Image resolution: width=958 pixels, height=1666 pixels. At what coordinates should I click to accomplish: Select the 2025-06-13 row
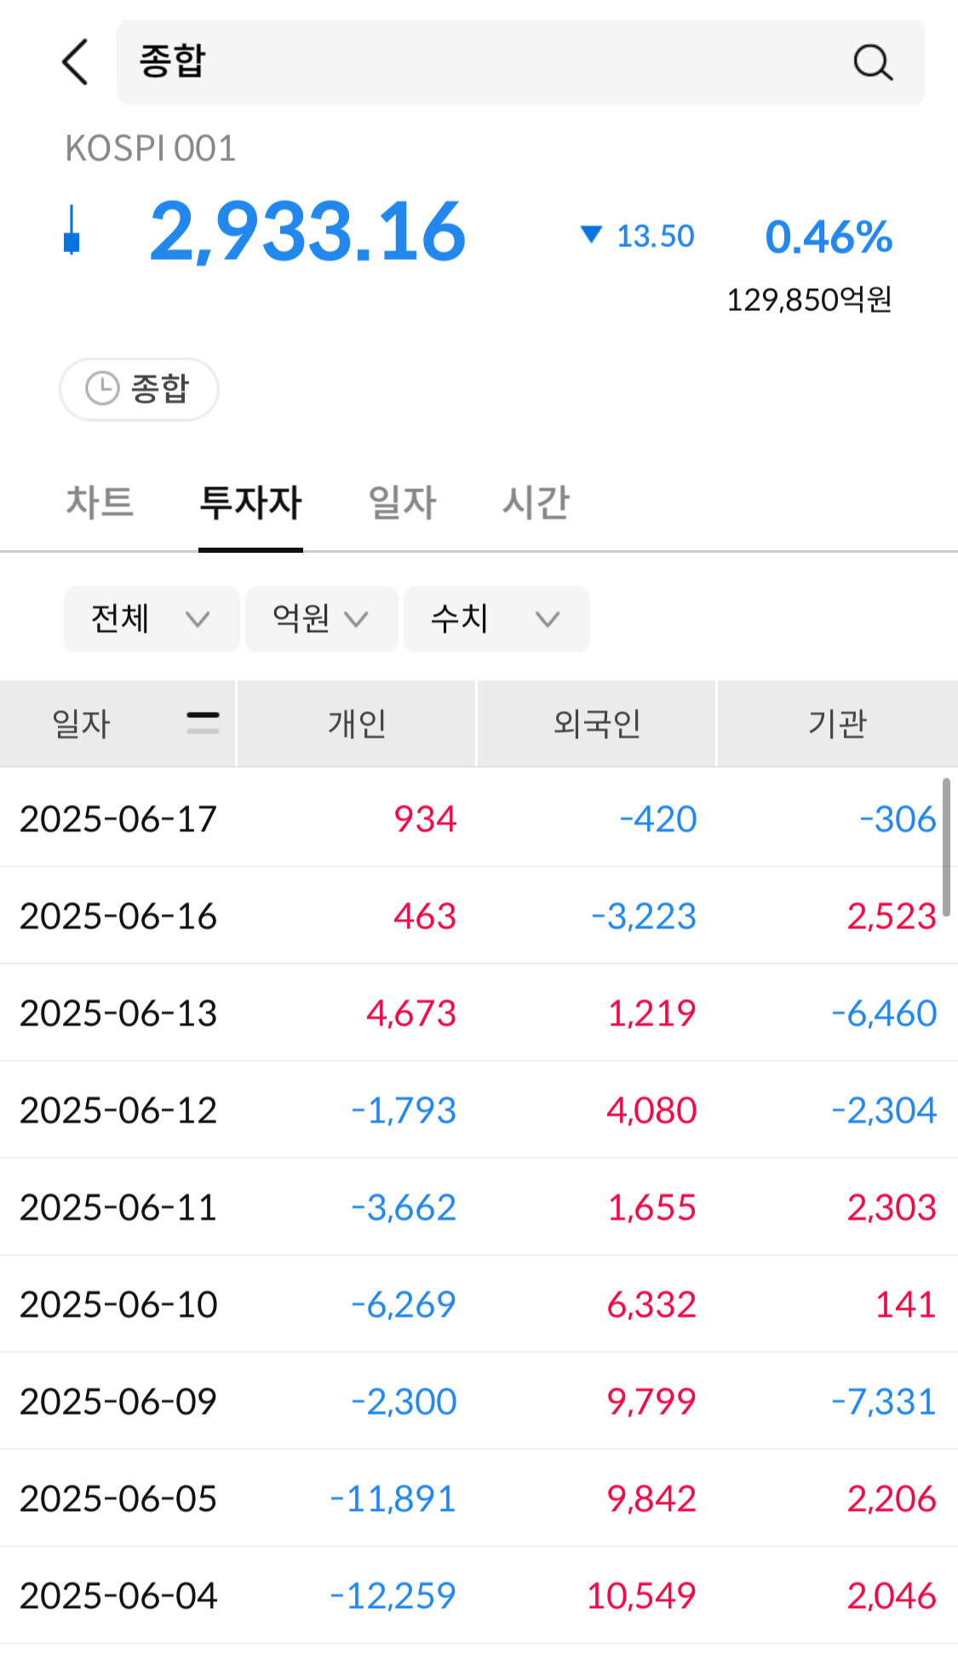coord(477,1013)
